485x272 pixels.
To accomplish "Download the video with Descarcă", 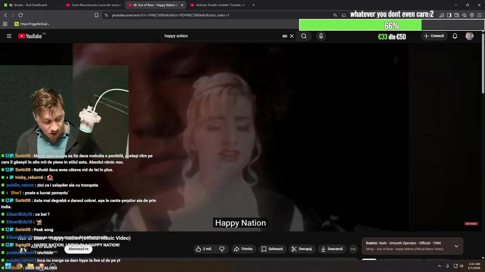I will point(332,249).
